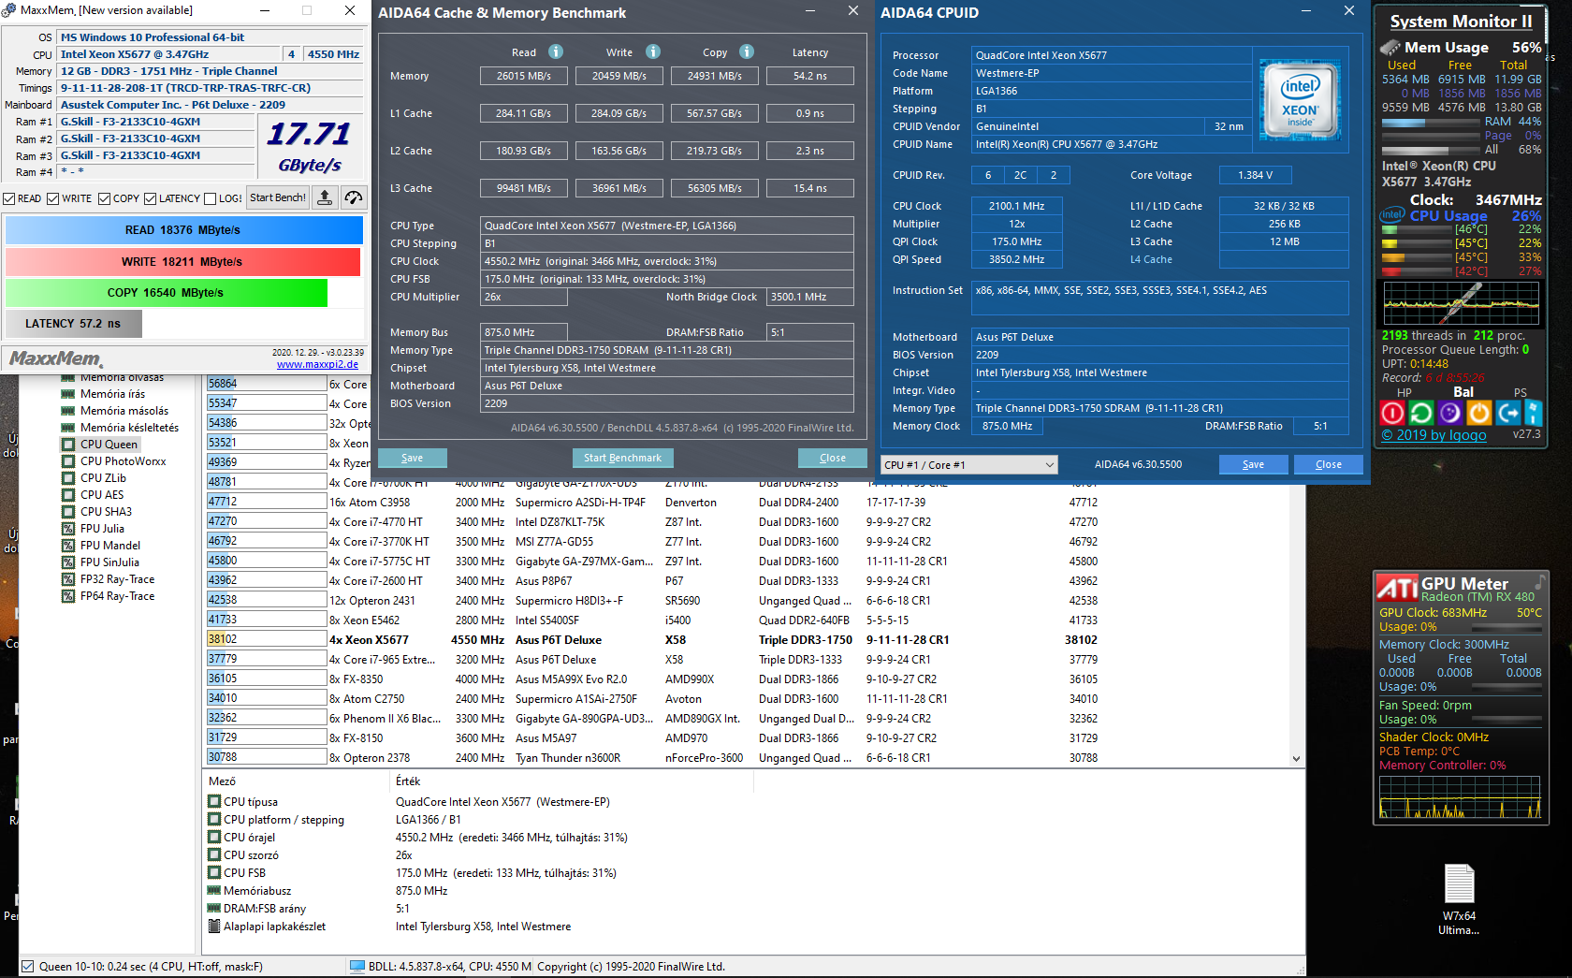This screenshot has height=978, width=1572.
Task: Click the purple sleep moon icon
Action: click(x=1450, y=413)
